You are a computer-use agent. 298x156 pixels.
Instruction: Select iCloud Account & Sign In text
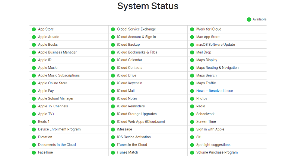136,37
